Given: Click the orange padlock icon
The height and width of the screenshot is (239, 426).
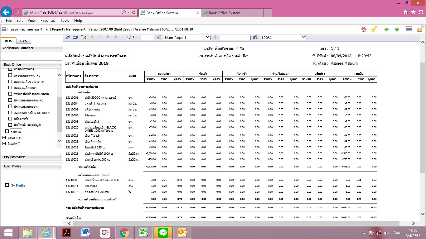Looking at the screenshot, I should coord(420,29).
